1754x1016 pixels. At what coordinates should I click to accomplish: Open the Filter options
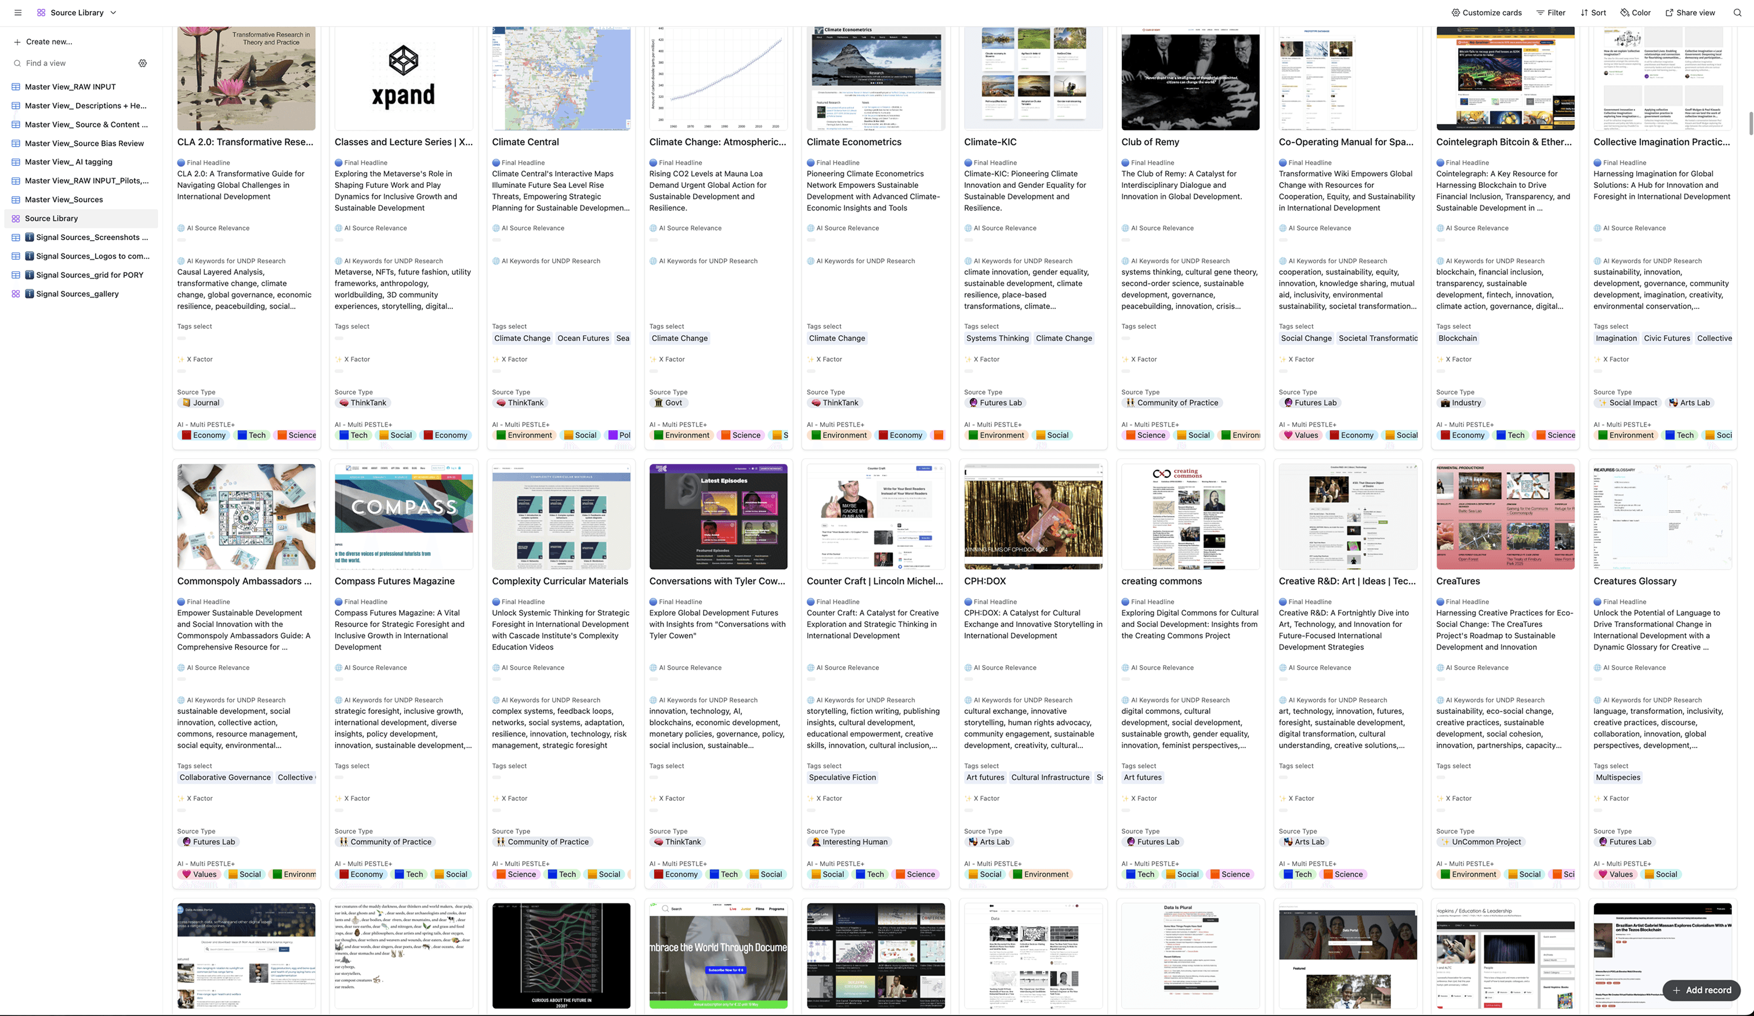click(1551, 13)
